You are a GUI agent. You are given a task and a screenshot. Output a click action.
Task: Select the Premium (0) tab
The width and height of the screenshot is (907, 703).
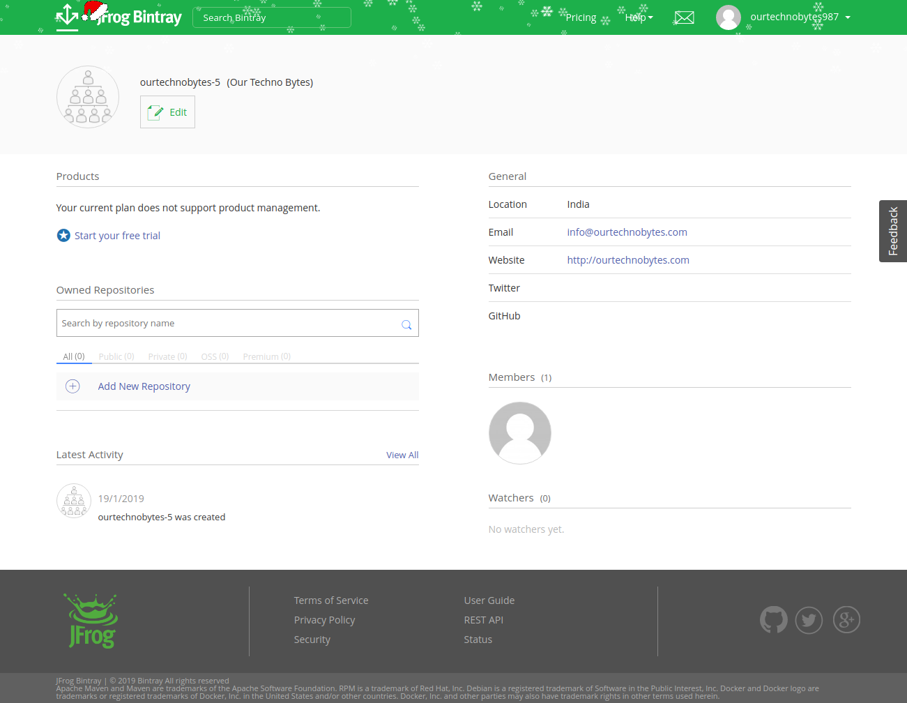tap(267, 356)
